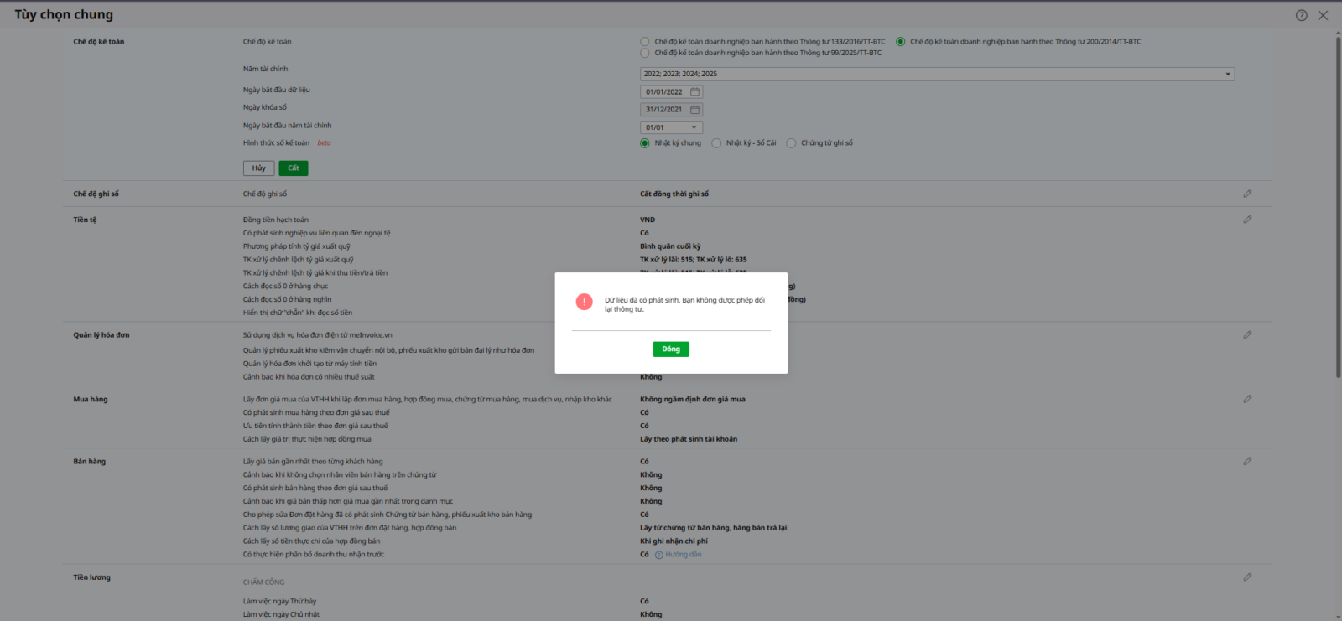
Task: Edit the Chế độ ghi sổ section
Action: 1247,194
